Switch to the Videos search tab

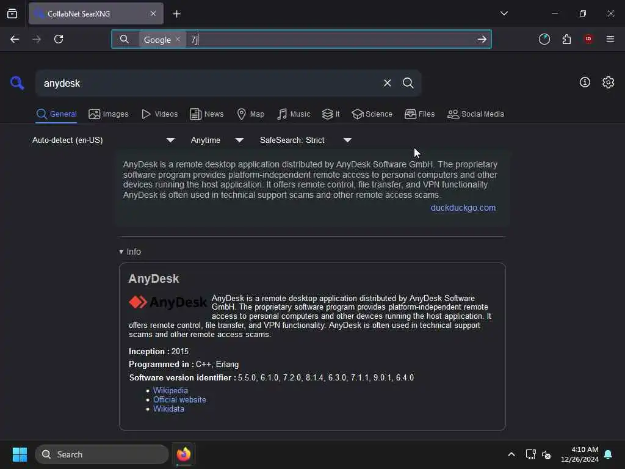[160, 114]
